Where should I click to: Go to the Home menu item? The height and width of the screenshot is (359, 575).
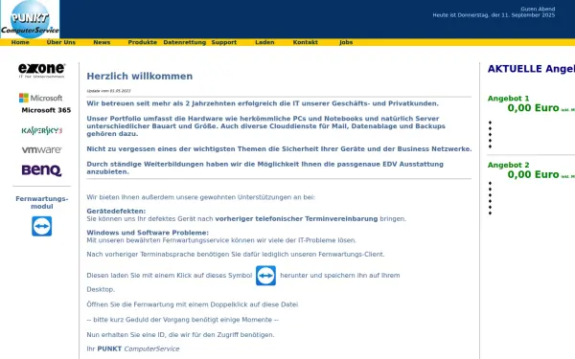coord(20,42)
